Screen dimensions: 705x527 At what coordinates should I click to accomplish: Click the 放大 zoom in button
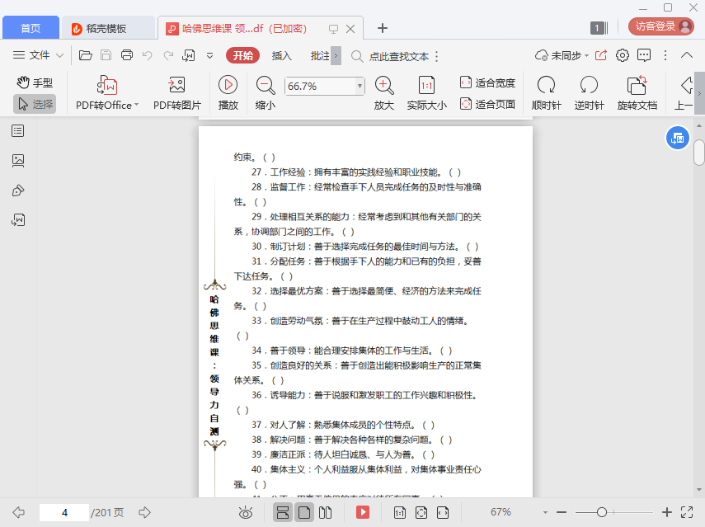[x=384, y=93]
